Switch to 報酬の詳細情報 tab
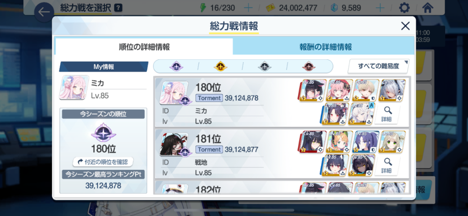The height and width of the screenshot is (216, 468). pyautogui.click(x=325, y=47)
